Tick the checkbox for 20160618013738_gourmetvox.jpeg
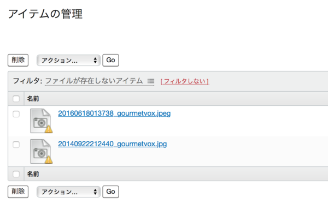 16,114
